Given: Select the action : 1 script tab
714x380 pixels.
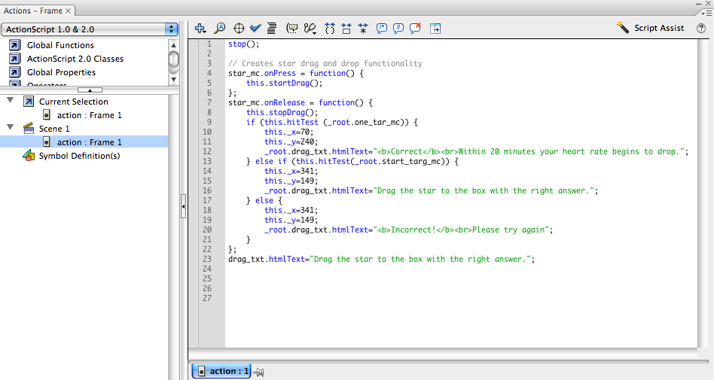Looking at the screenshot, I should click(221, 371).
